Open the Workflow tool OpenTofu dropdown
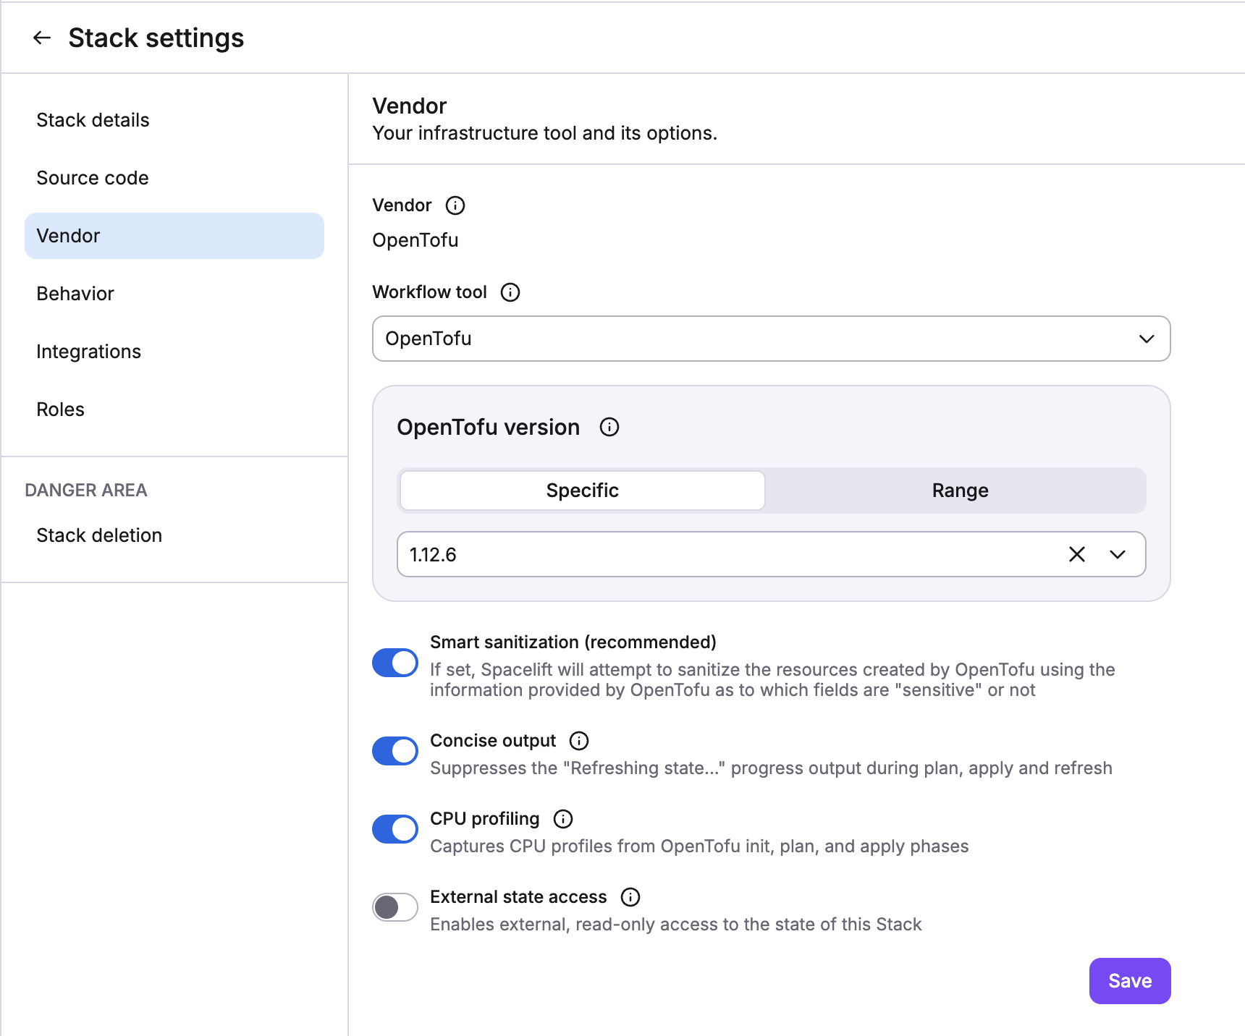This screenshot has height=1036, width=1245. click(772, 339)
